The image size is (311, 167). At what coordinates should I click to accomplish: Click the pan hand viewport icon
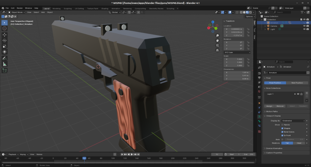[x=217, y=40]
